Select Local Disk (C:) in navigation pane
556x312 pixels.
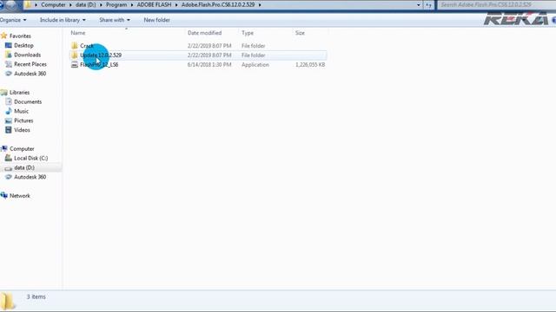pyautogui.click(x=31, y=158)
